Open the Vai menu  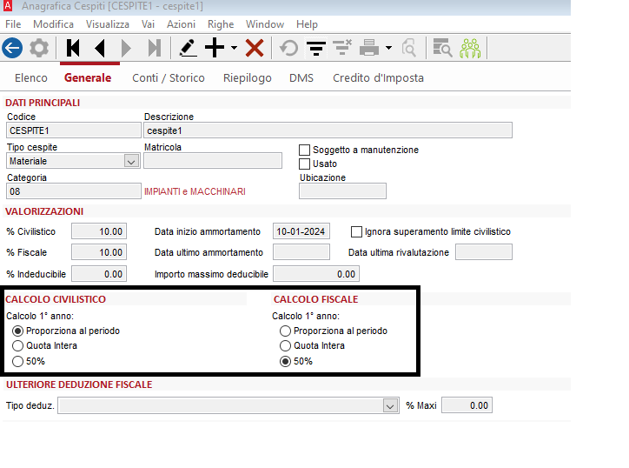[x=148, y=24]
